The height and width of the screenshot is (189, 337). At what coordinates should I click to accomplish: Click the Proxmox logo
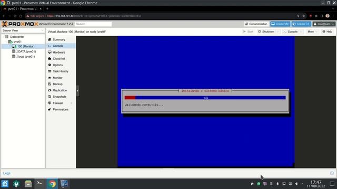[x=20, y=24]
